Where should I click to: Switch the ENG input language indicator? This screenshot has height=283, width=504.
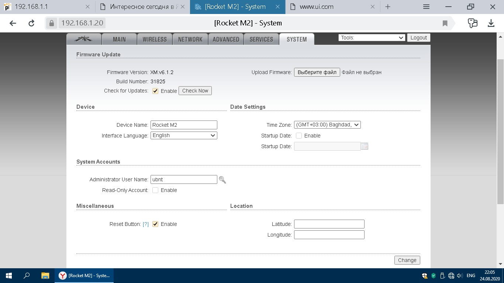pos(471,276)
